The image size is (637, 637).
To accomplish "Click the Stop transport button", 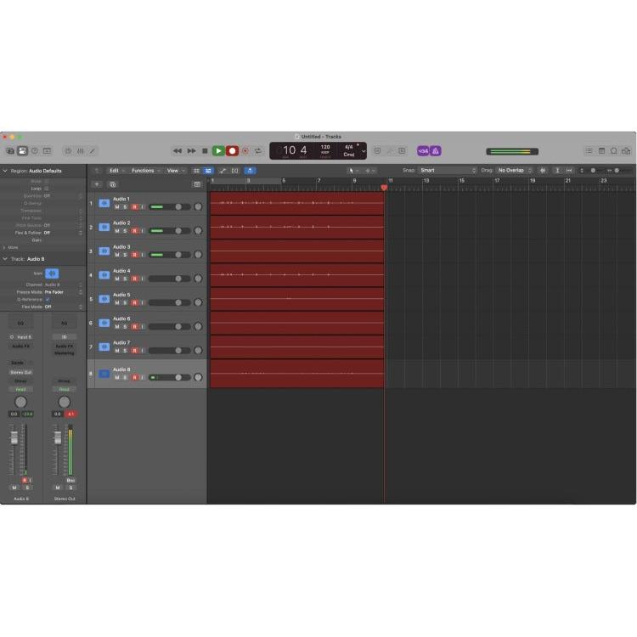I will coord(205,150).
